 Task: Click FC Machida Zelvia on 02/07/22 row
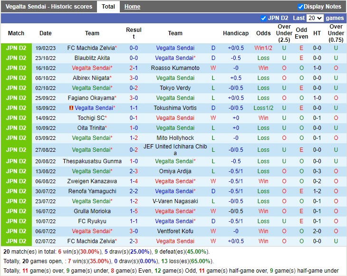click(91, 241)
